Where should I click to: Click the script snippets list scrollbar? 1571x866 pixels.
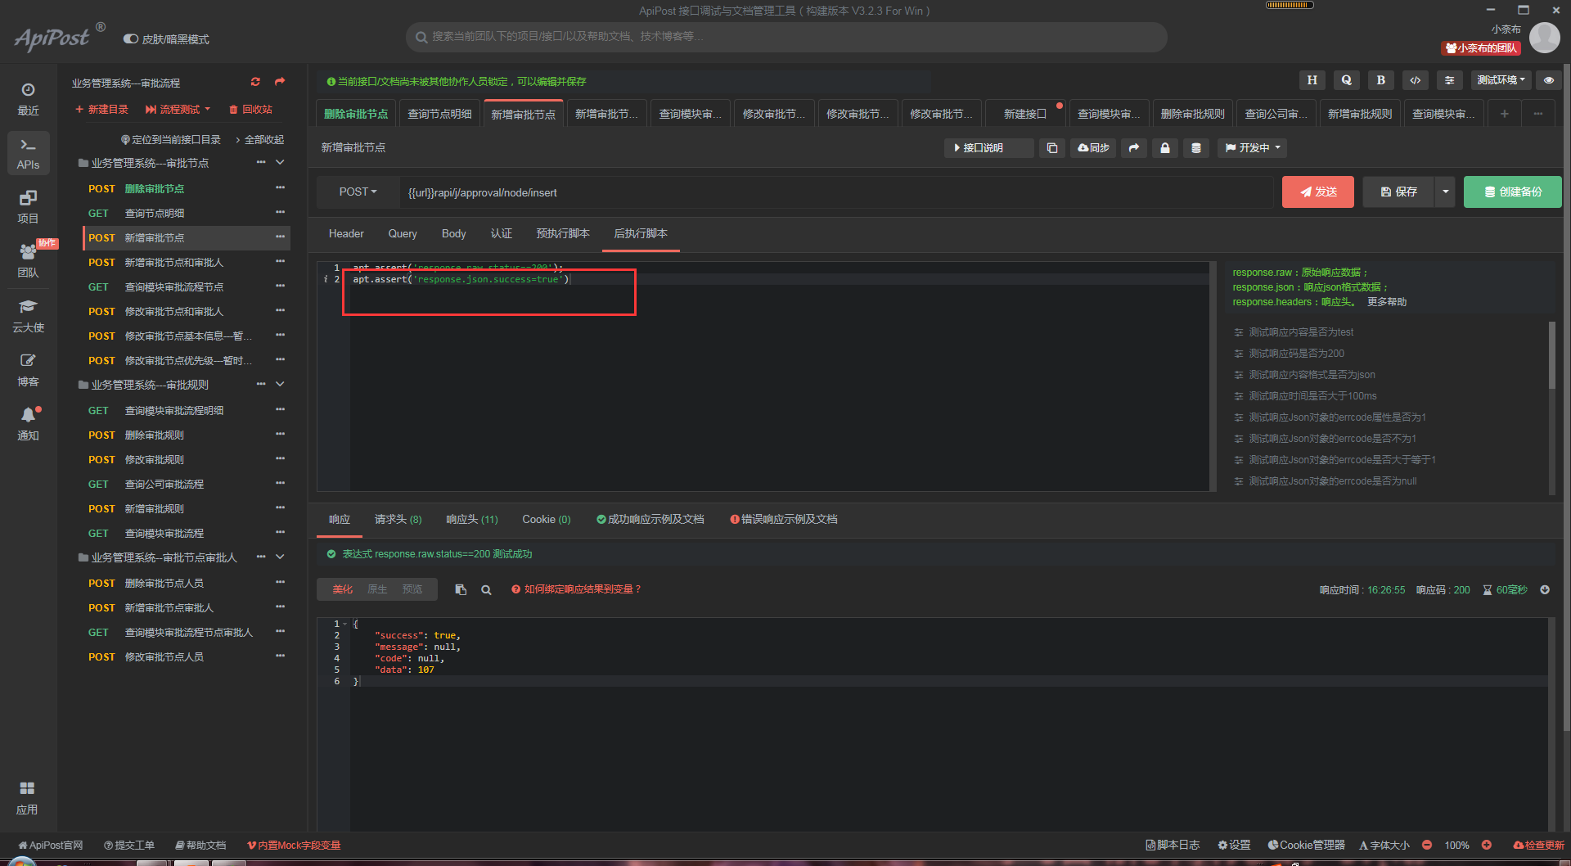pyautogui.click(x=1551, y=355)
